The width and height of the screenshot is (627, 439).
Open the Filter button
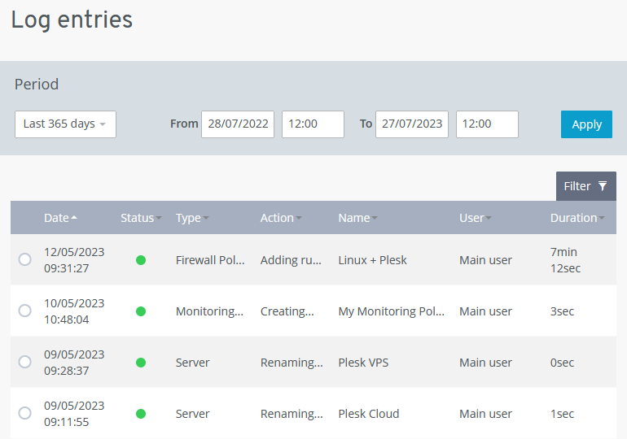coord(585,186)
